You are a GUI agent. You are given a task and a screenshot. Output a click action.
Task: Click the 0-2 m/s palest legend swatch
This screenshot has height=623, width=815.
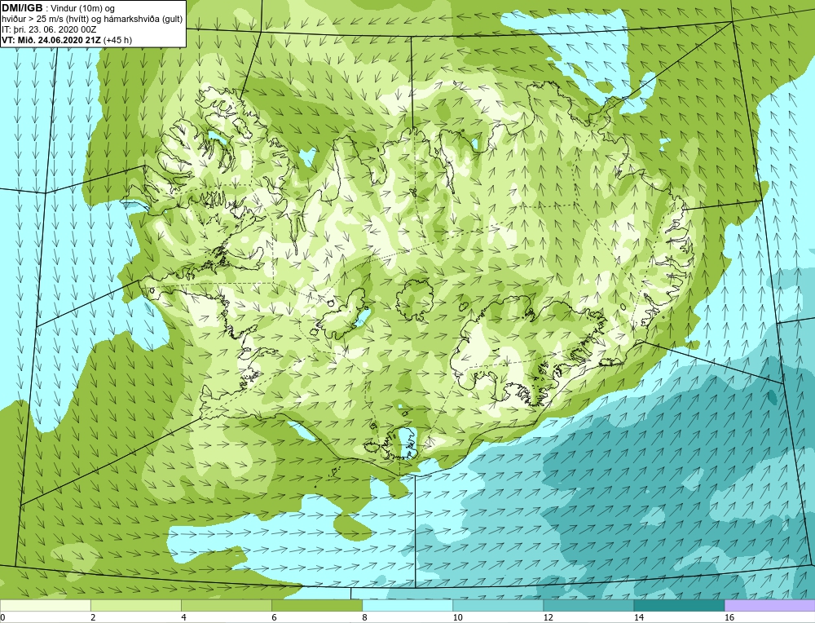pos(46,605)
